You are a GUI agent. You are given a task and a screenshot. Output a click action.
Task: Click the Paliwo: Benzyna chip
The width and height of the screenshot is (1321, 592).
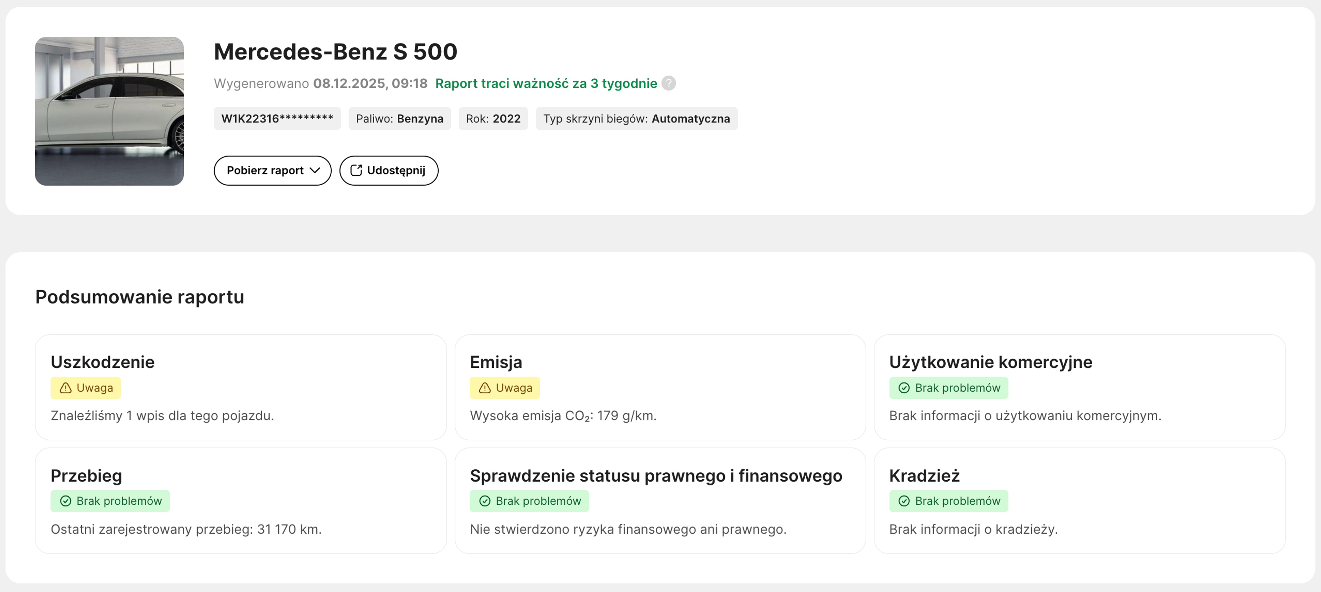(x=399, y=118)
